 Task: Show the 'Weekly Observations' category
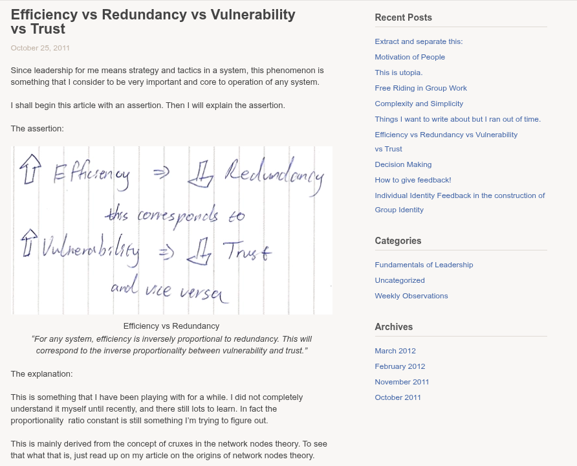pyautogui.click(x=411, y=296)
